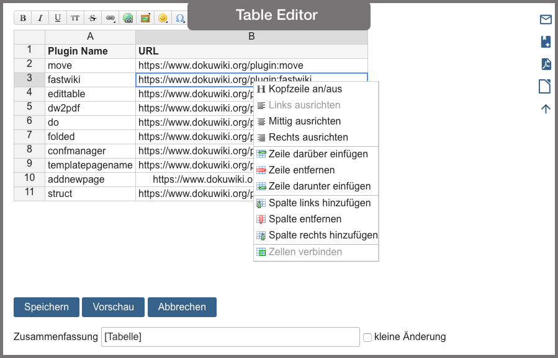
Task: Click the Vorschau button
Action: click(113, 307)
